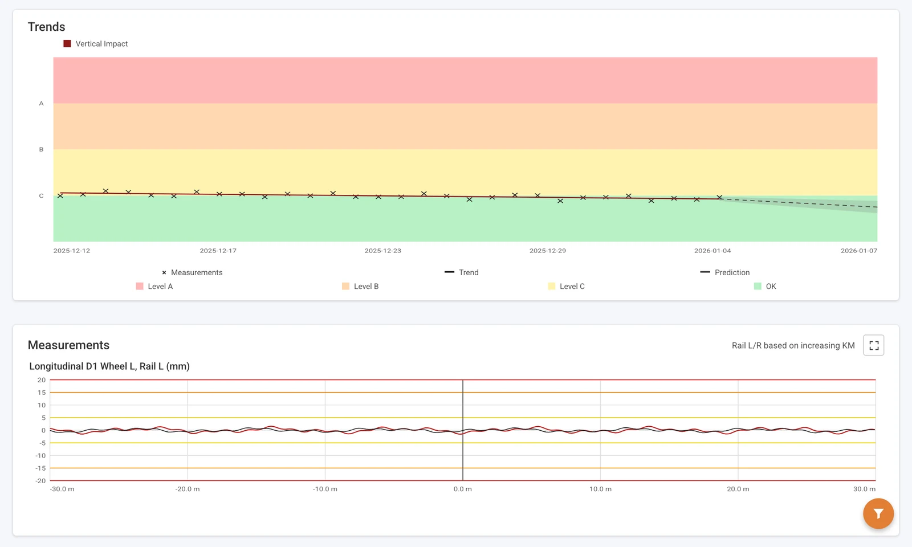Click the last measurement cross before the prediction

pos(719,197)
